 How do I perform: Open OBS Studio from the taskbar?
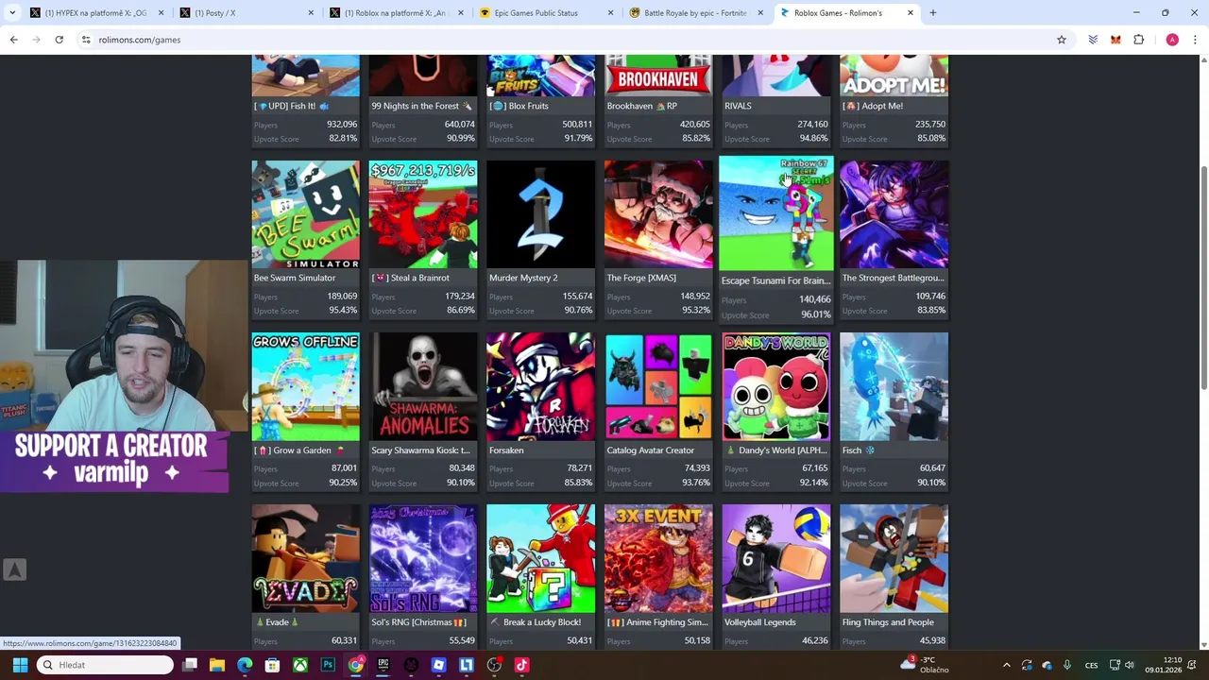(x=494, y=665)
